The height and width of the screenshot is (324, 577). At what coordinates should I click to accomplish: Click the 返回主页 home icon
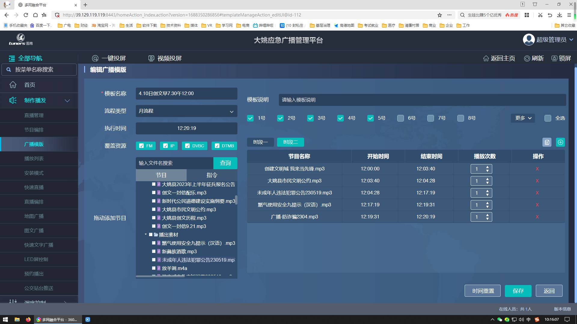pyautogui.click(x=486, y=58)
